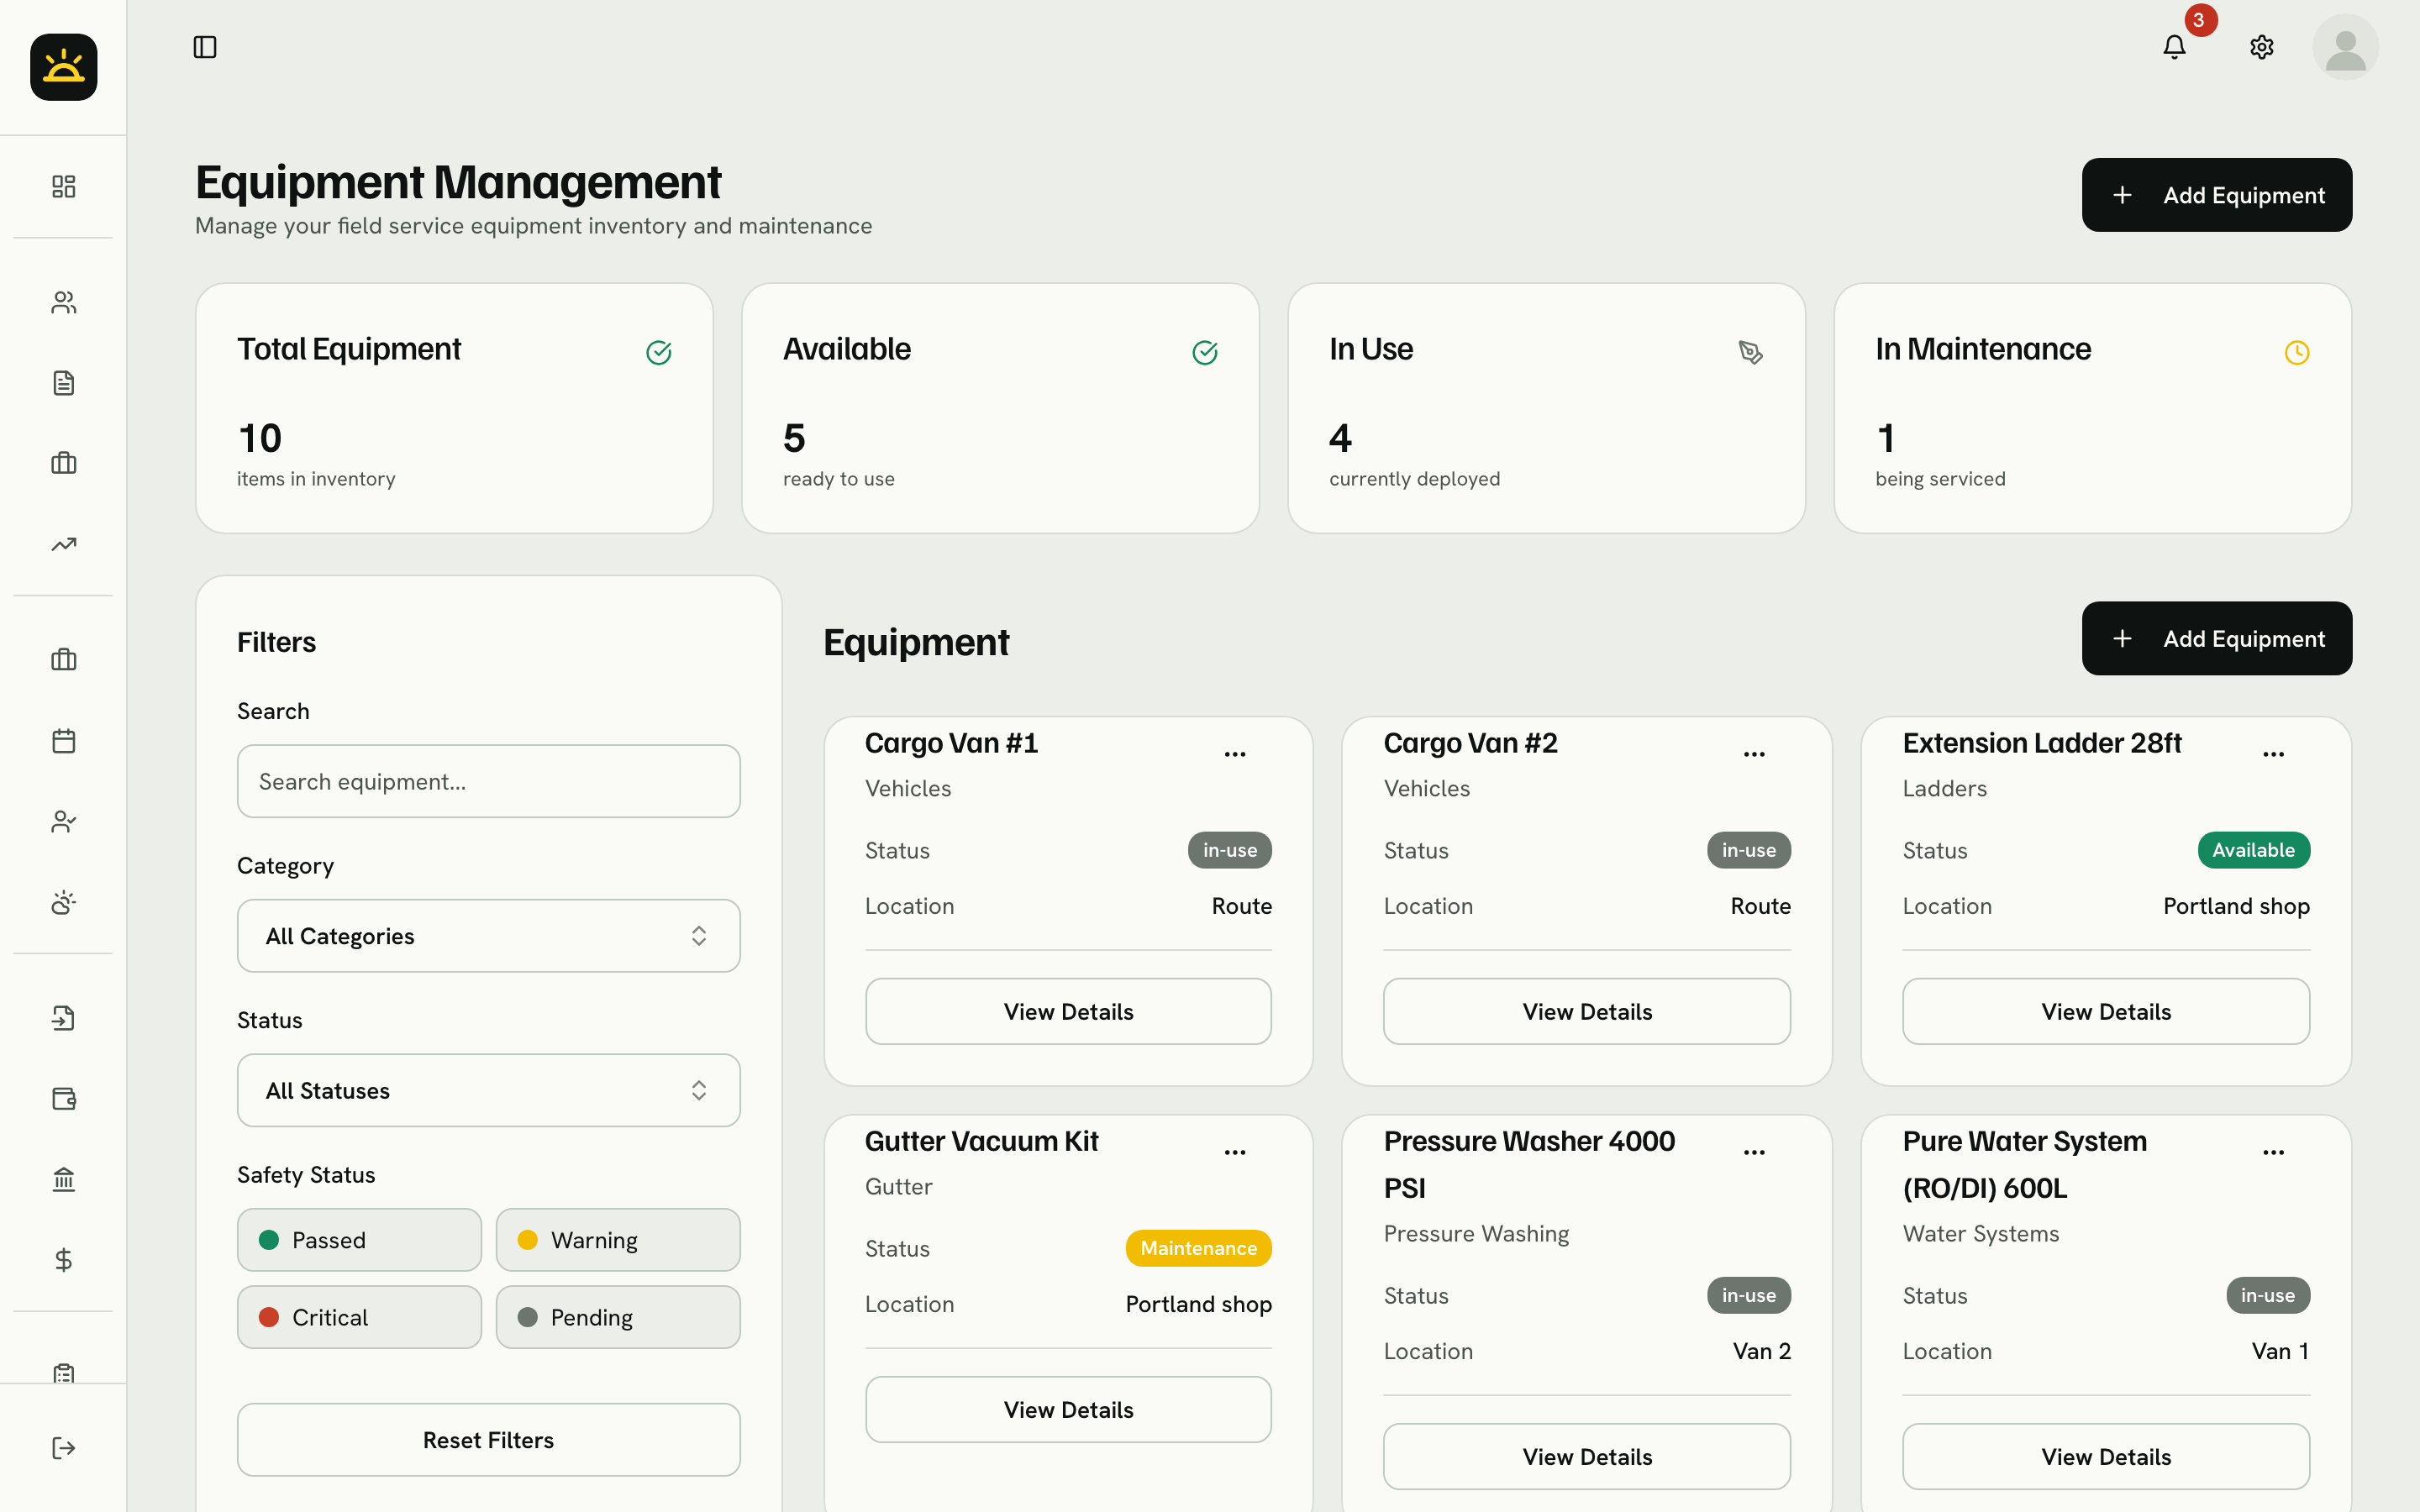Viewport: 2420px width, 1512px height.
Task: Toggle the Passed safety status filter
Action: (x=359, y=1240)
